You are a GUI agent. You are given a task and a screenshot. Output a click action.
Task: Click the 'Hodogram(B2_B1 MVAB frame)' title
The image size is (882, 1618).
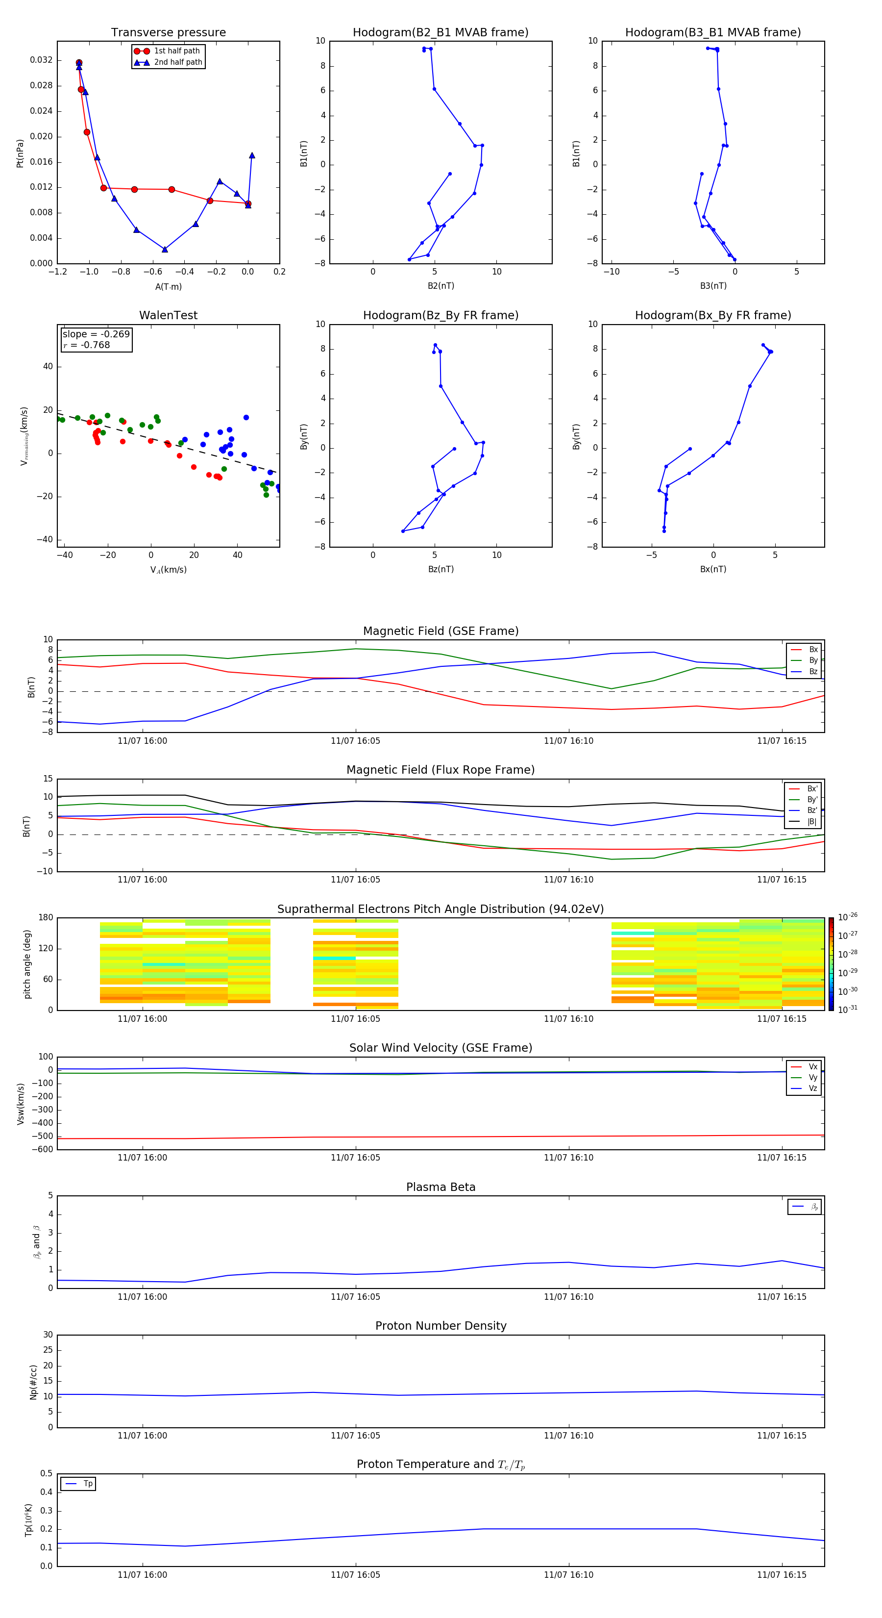(x=441, y=33)
